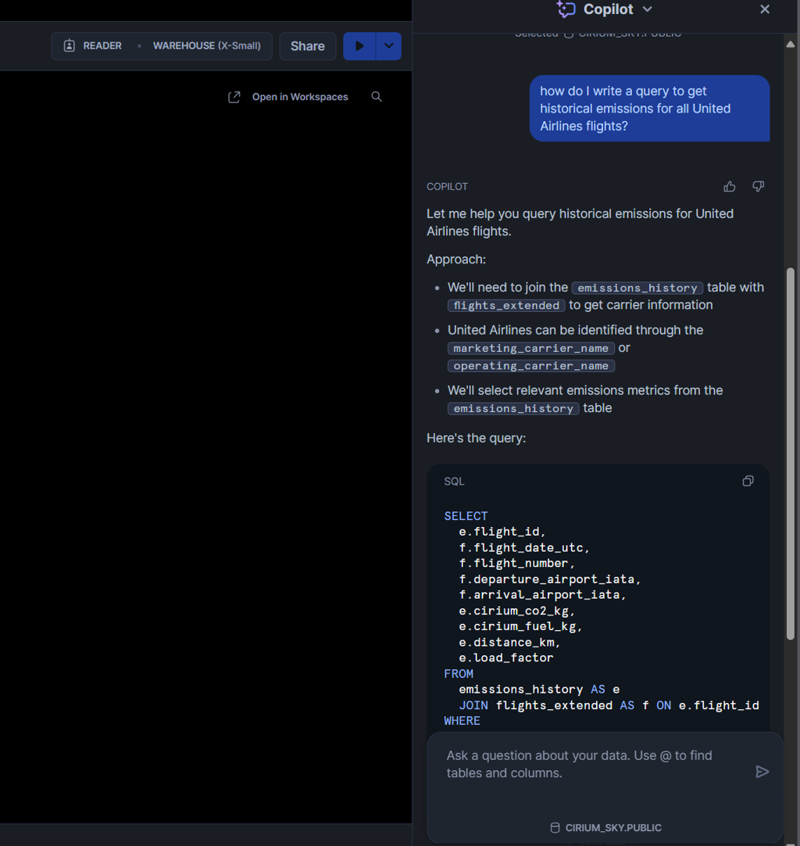
Task: Open in Workspaces
Action: tap(299, 96)
